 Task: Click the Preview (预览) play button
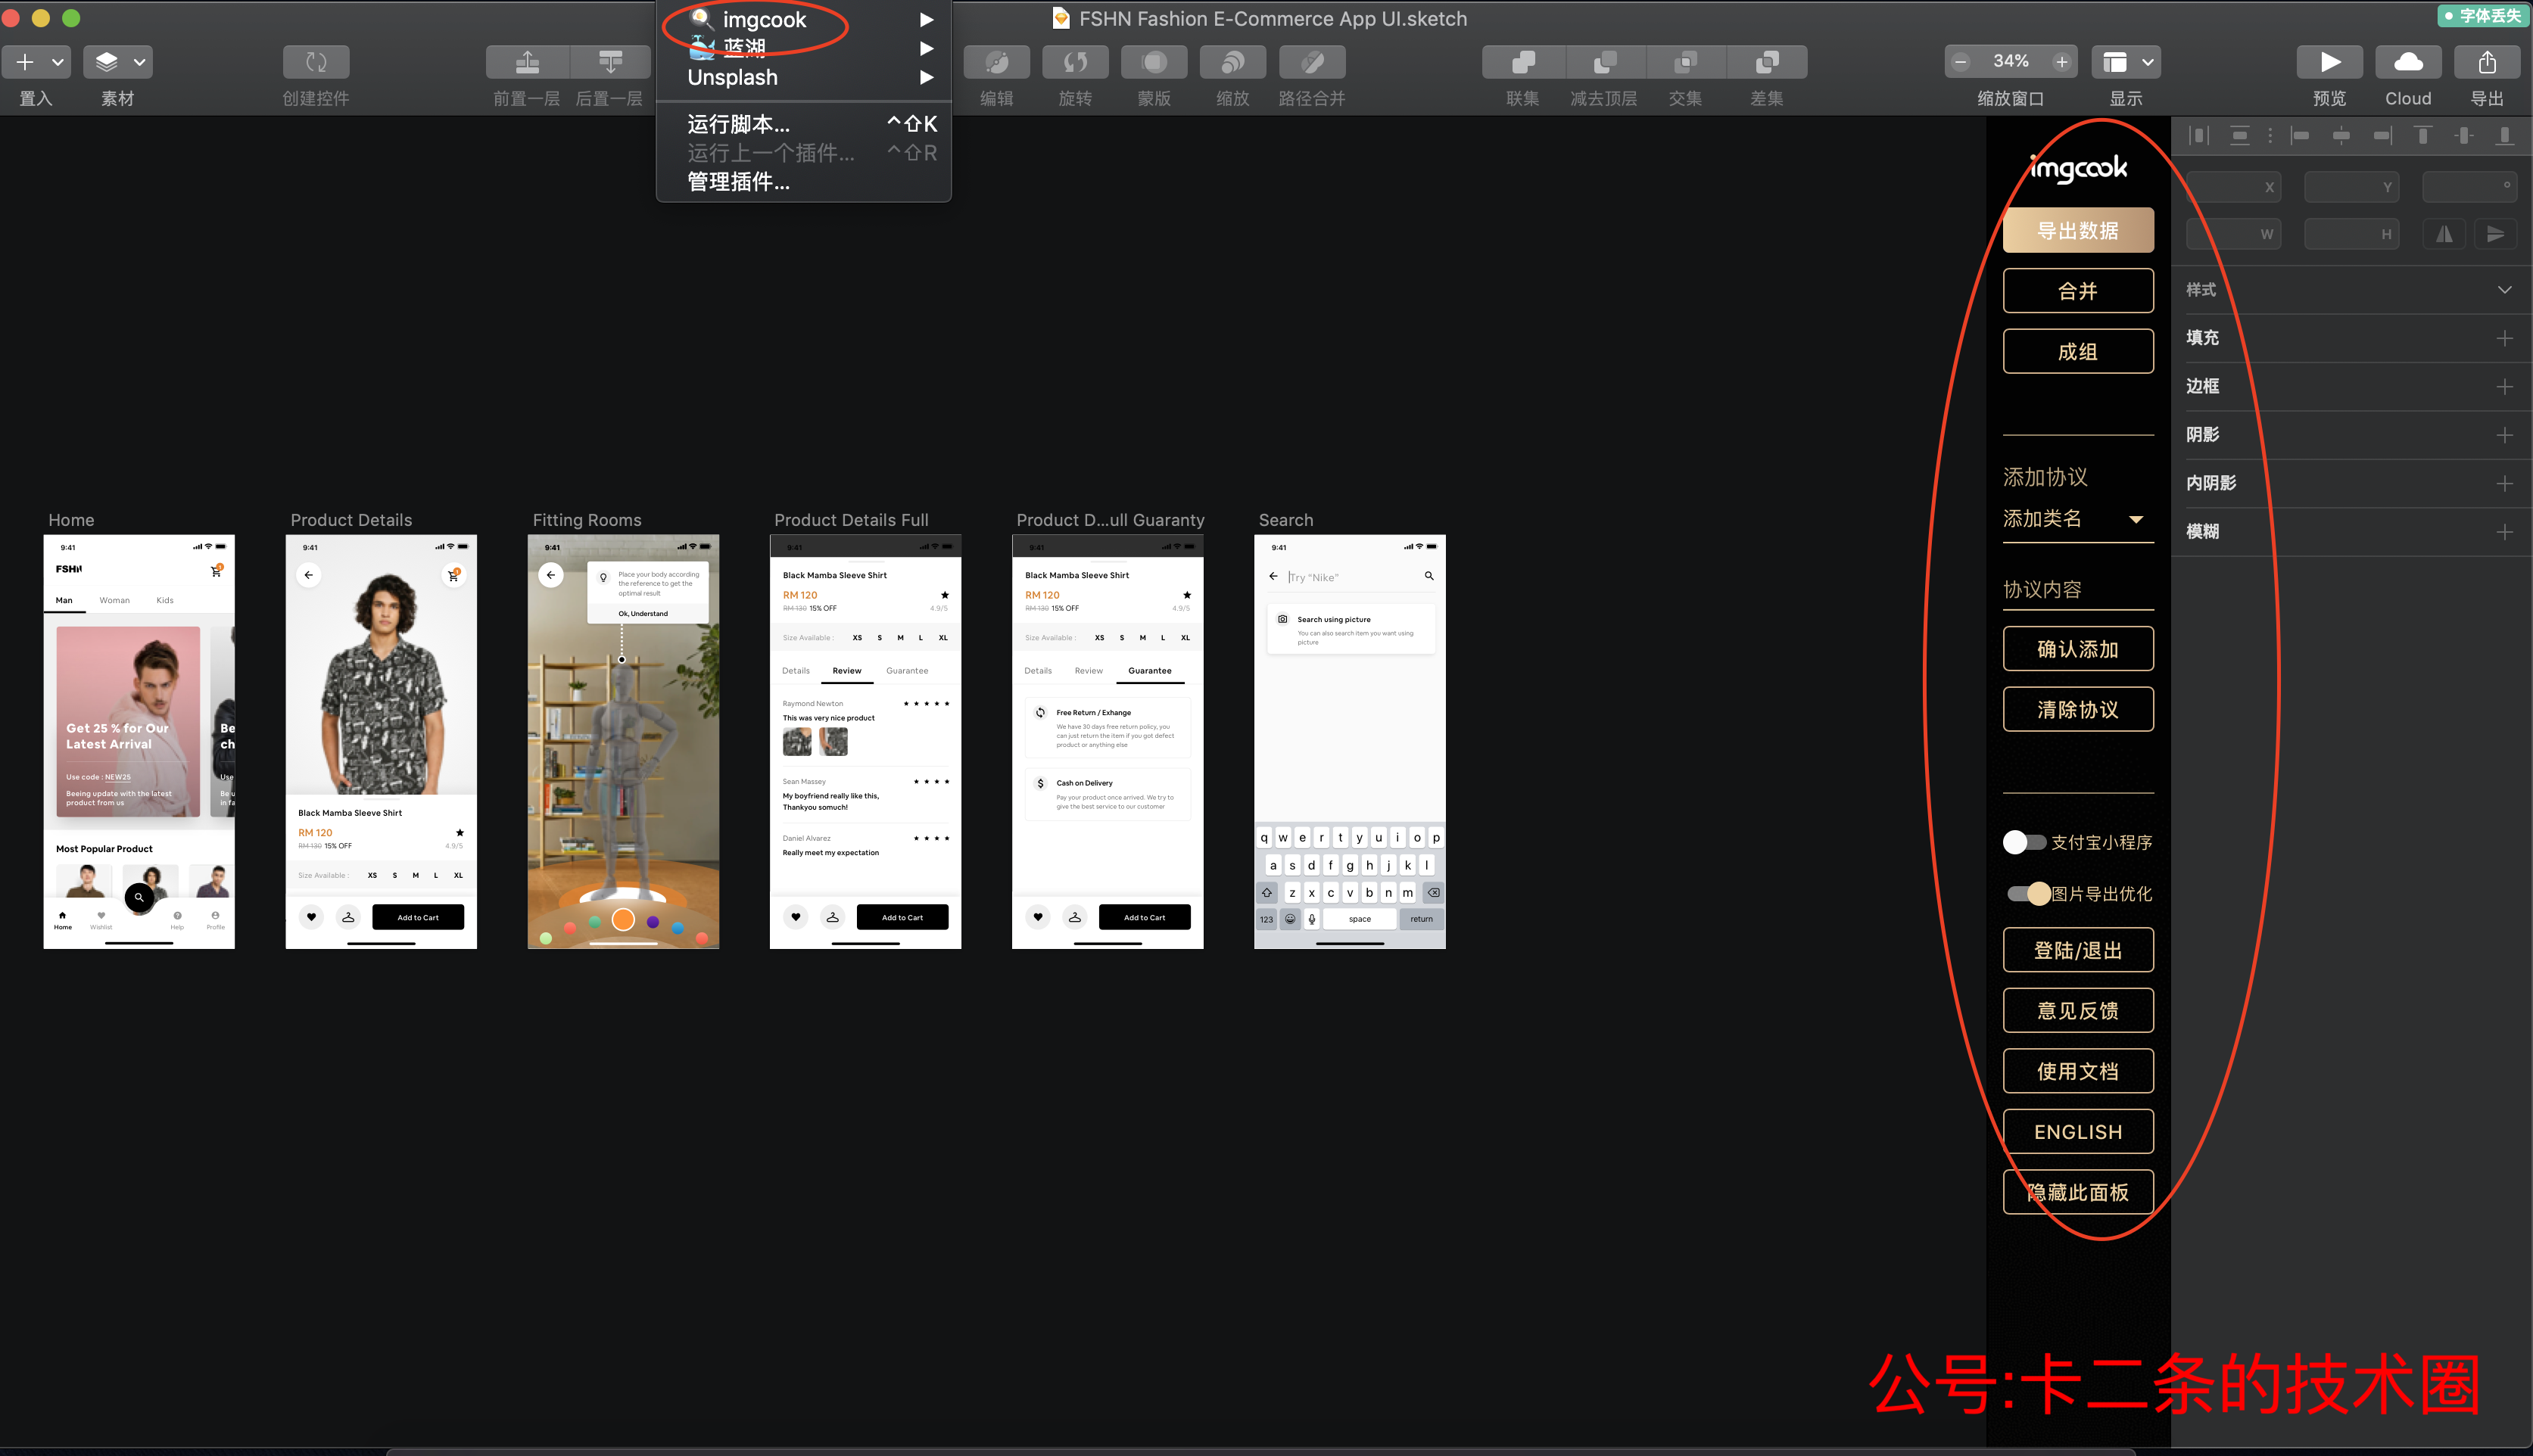pos(2330,62)
